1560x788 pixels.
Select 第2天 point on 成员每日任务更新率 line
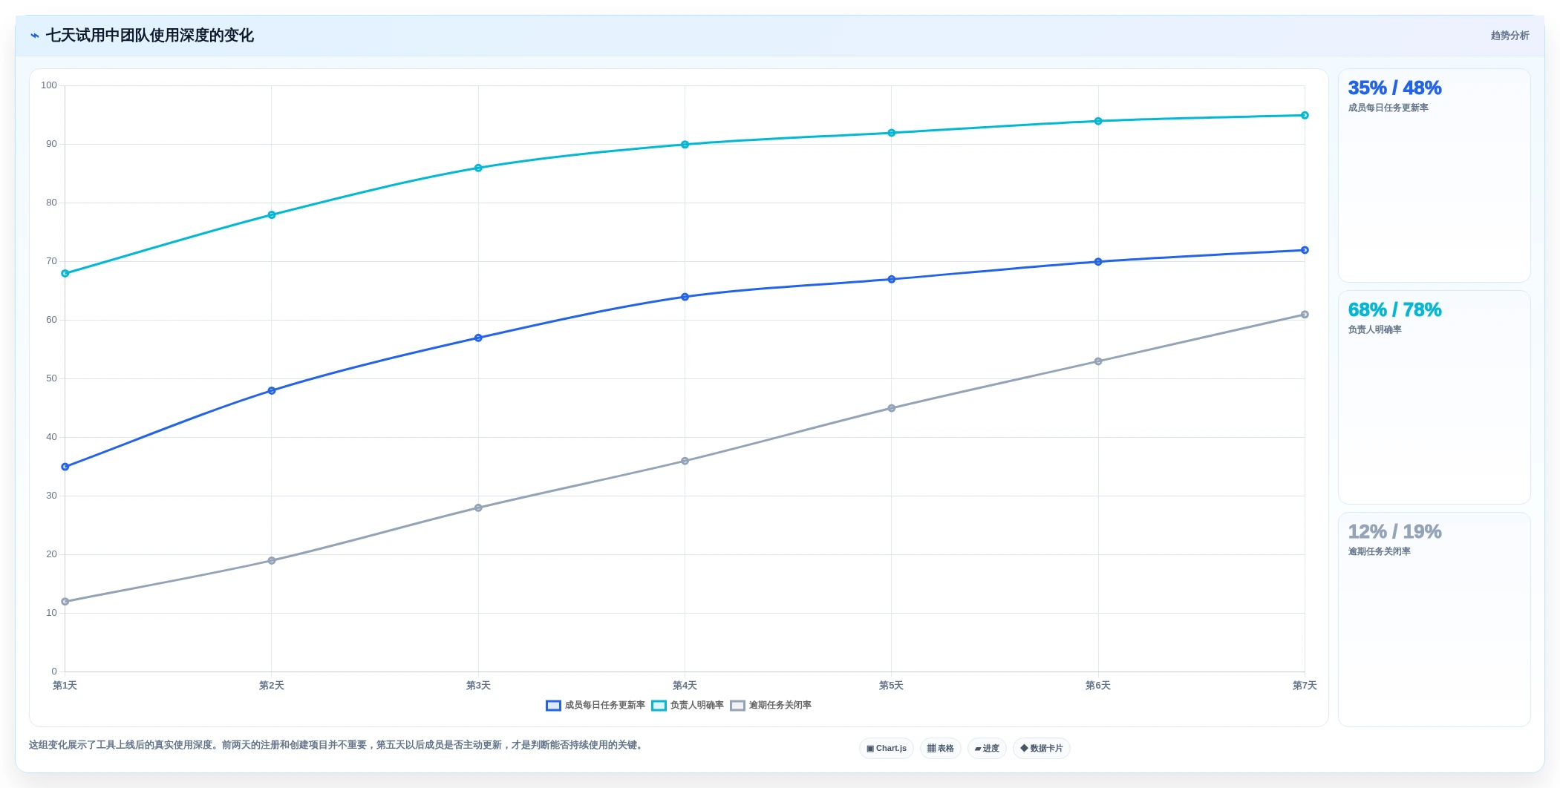pyautogui.click(x=272, y=391)
